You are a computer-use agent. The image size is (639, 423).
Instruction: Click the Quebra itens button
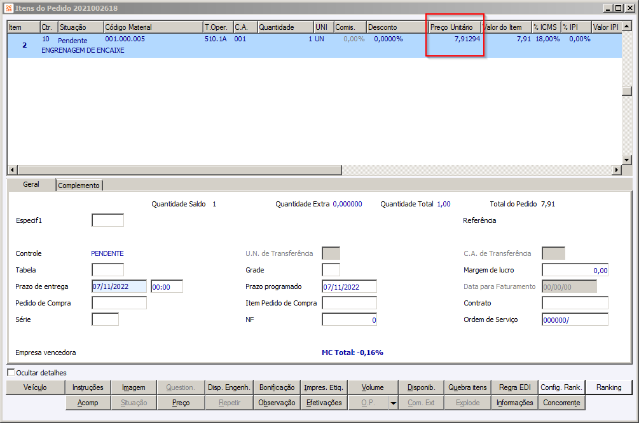pyautogui.click(x=467, y=387)
